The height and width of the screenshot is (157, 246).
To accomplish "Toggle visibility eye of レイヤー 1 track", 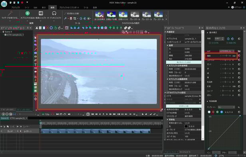I will click(x=2, y=131).
